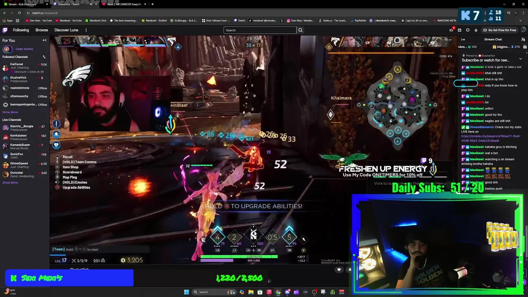The height and width of the screenshot is (297, 528).
Task: Open user avatar menu
Action: tap(523, 30)
